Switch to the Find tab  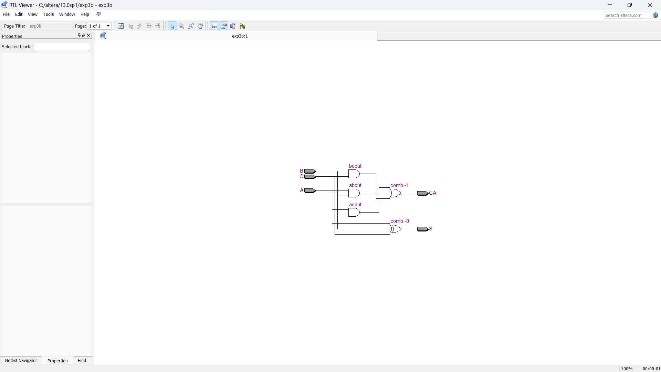click(x=82, y=361)
